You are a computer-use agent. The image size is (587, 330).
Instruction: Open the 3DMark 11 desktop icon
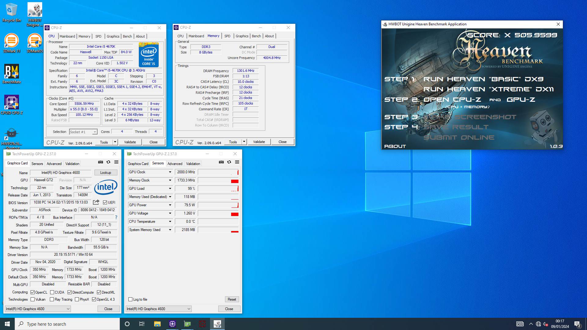point(11,43)
